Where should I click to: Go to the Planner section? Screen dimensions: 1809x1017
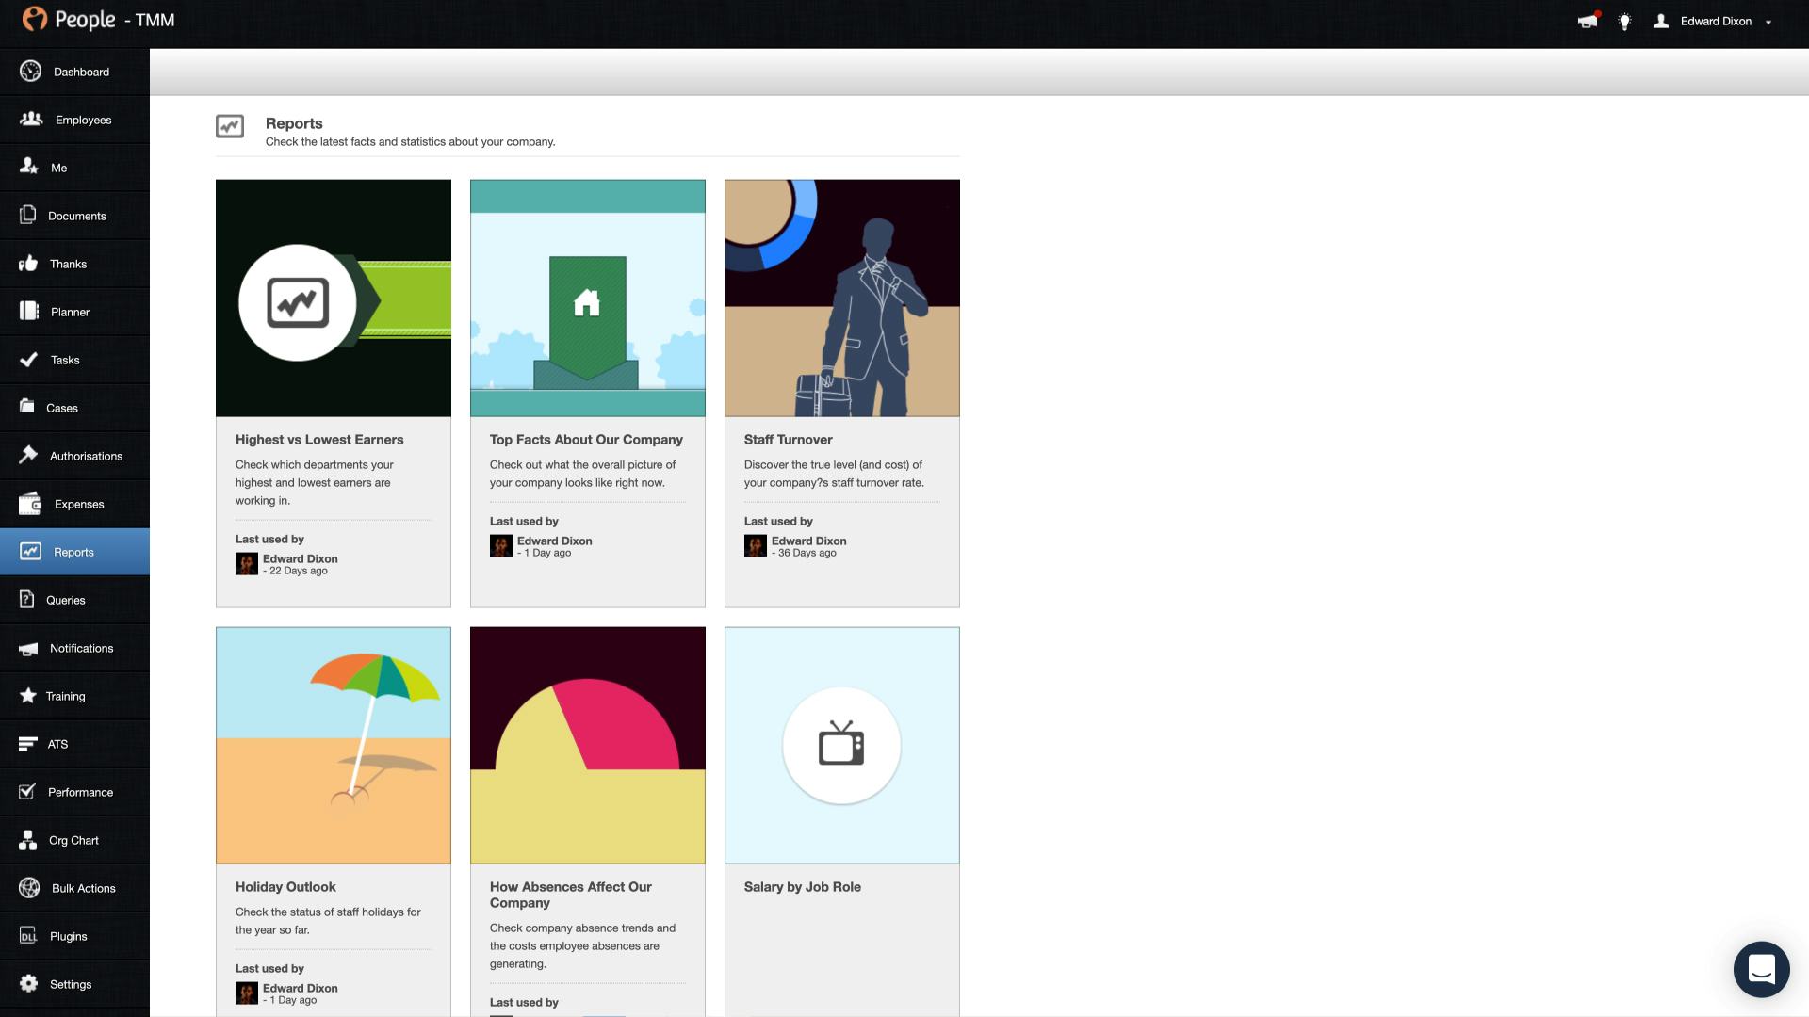point(70,312)
